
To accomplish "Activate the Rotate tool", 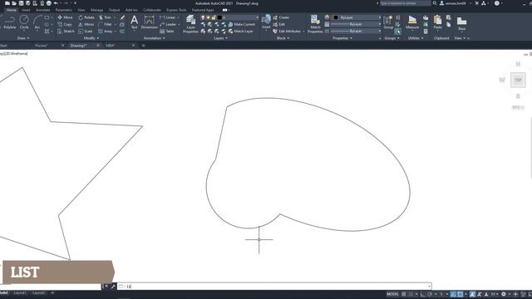I will [x=86, y=17].
